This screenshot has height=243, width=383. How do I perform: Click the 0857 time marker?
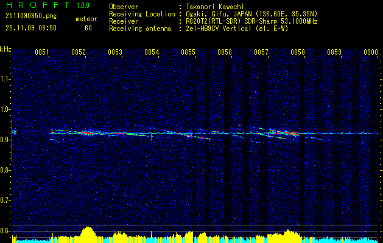pyautogui.click(x=261, y=52)
